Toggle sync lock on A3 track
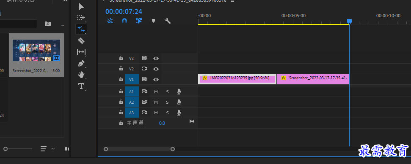Viewport: 411px width, 164px height. [x=144, y=112]
